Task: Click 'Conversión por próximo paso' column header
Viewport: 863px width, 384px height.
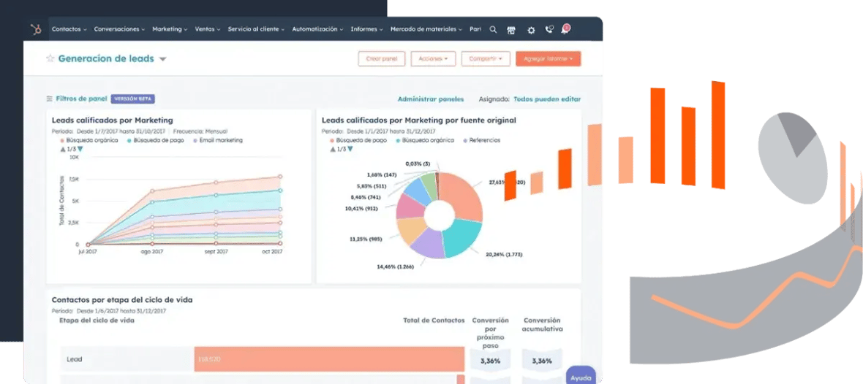Action: [x=491, y=333]
